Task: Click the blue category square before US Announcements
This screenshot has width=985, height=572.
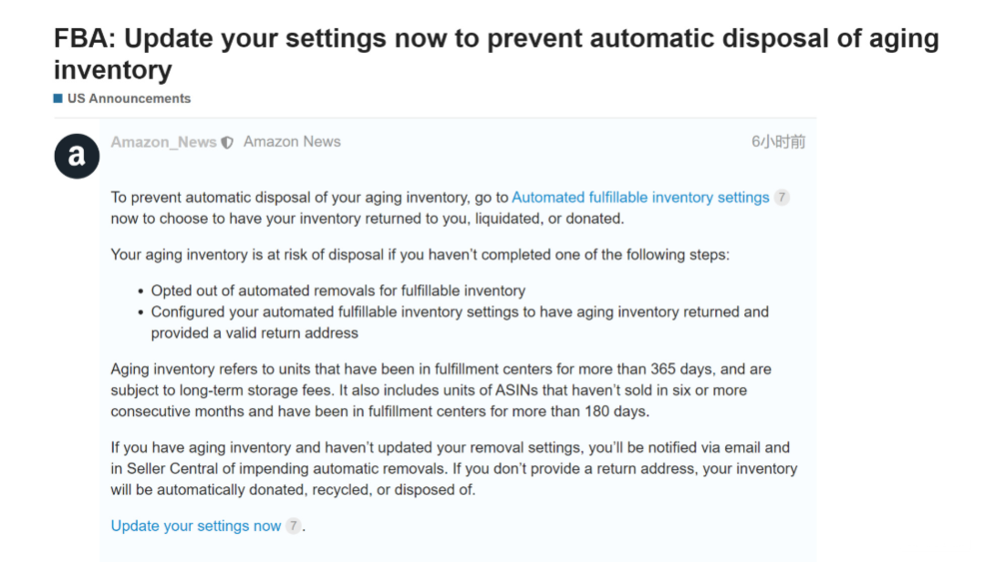Action: 58,98
